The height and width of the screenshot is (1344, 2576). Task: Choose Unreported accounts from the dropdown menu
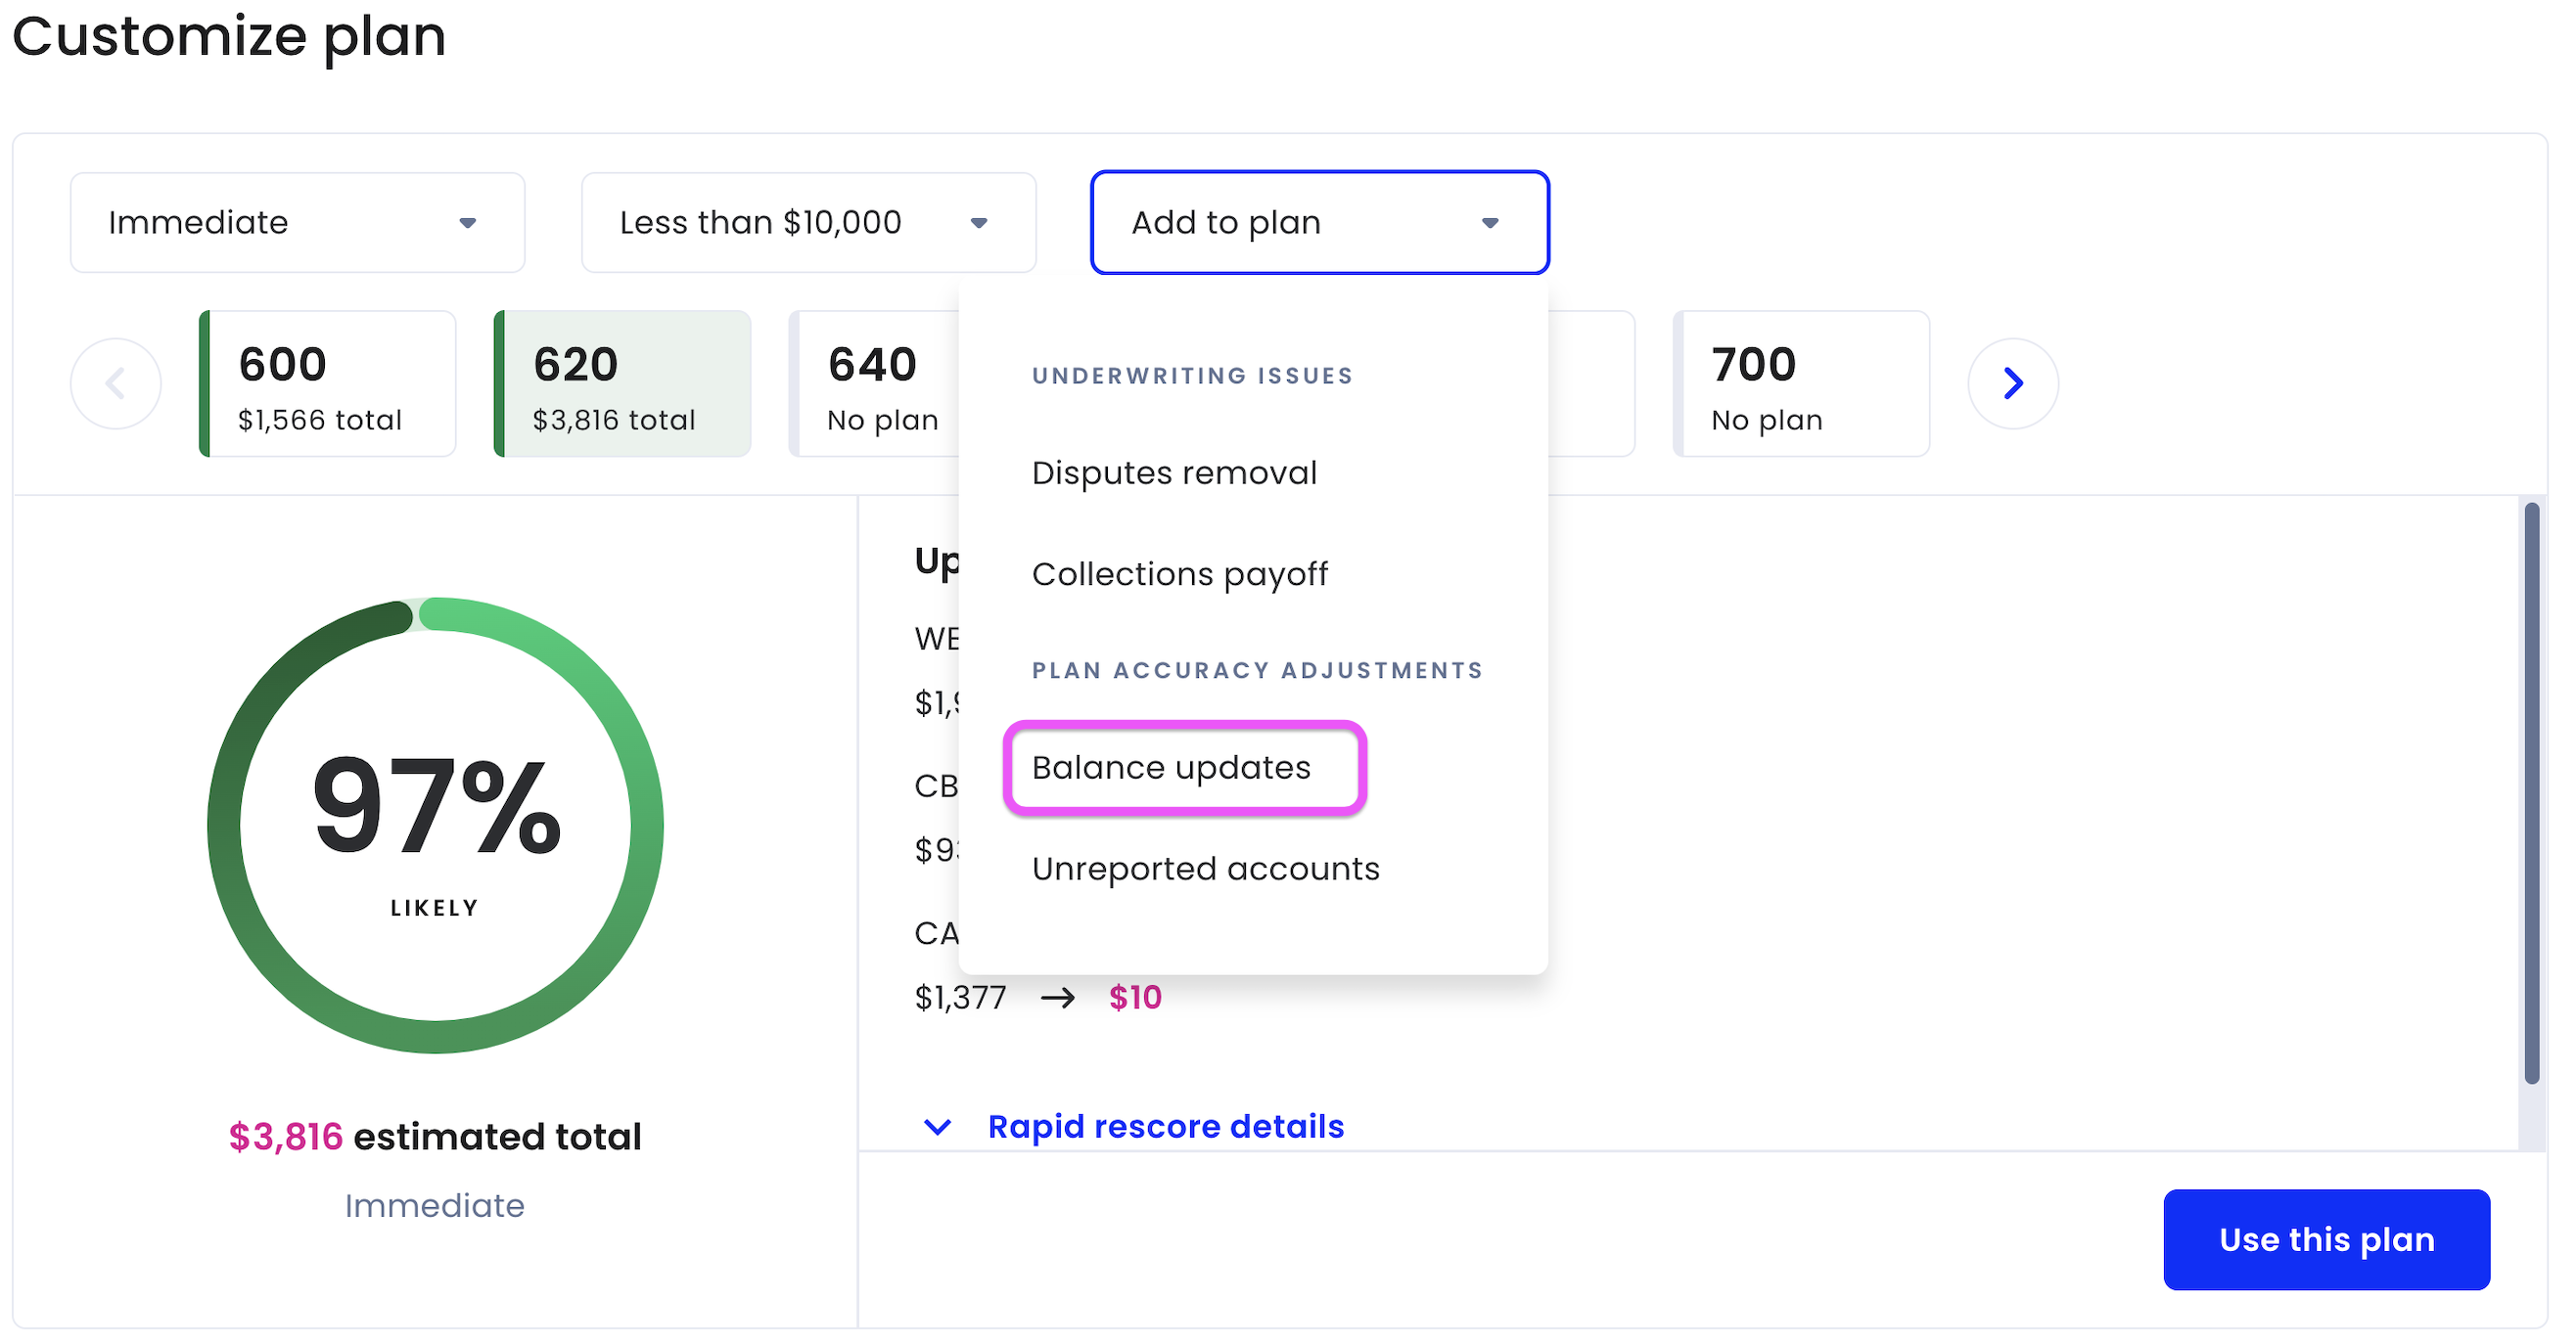(1205, 869)
